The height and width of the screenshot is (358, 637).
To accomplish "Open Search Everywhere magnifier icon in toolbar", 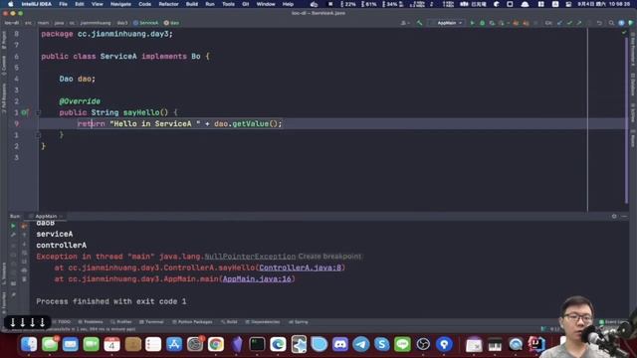I will [x=611, y=23].
